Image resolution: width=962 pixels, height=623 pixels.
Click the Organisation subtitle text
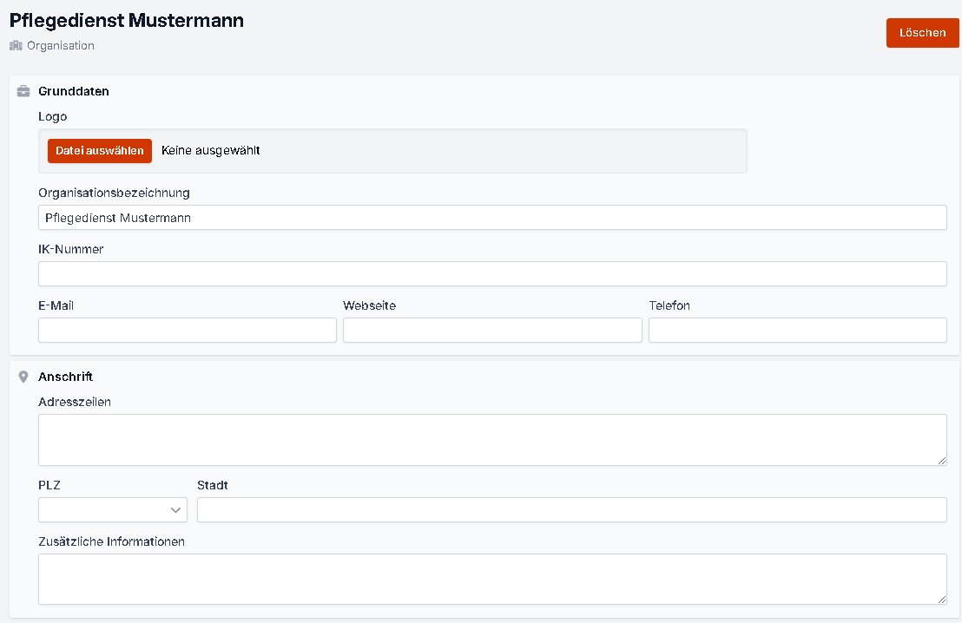61,45
